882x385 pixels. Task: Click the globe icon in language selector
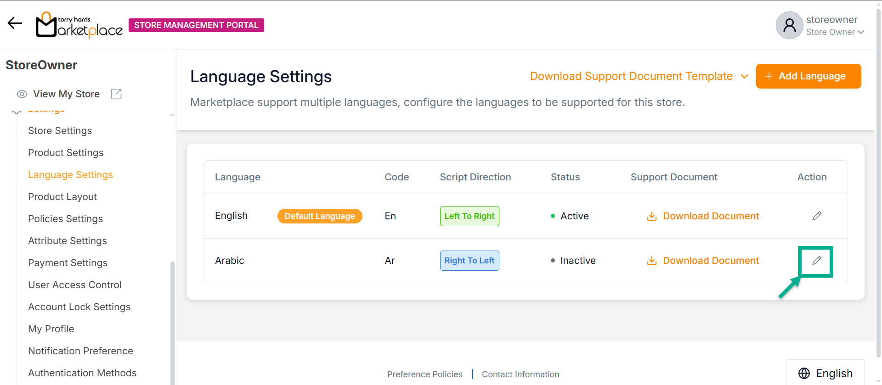[804, 374]
